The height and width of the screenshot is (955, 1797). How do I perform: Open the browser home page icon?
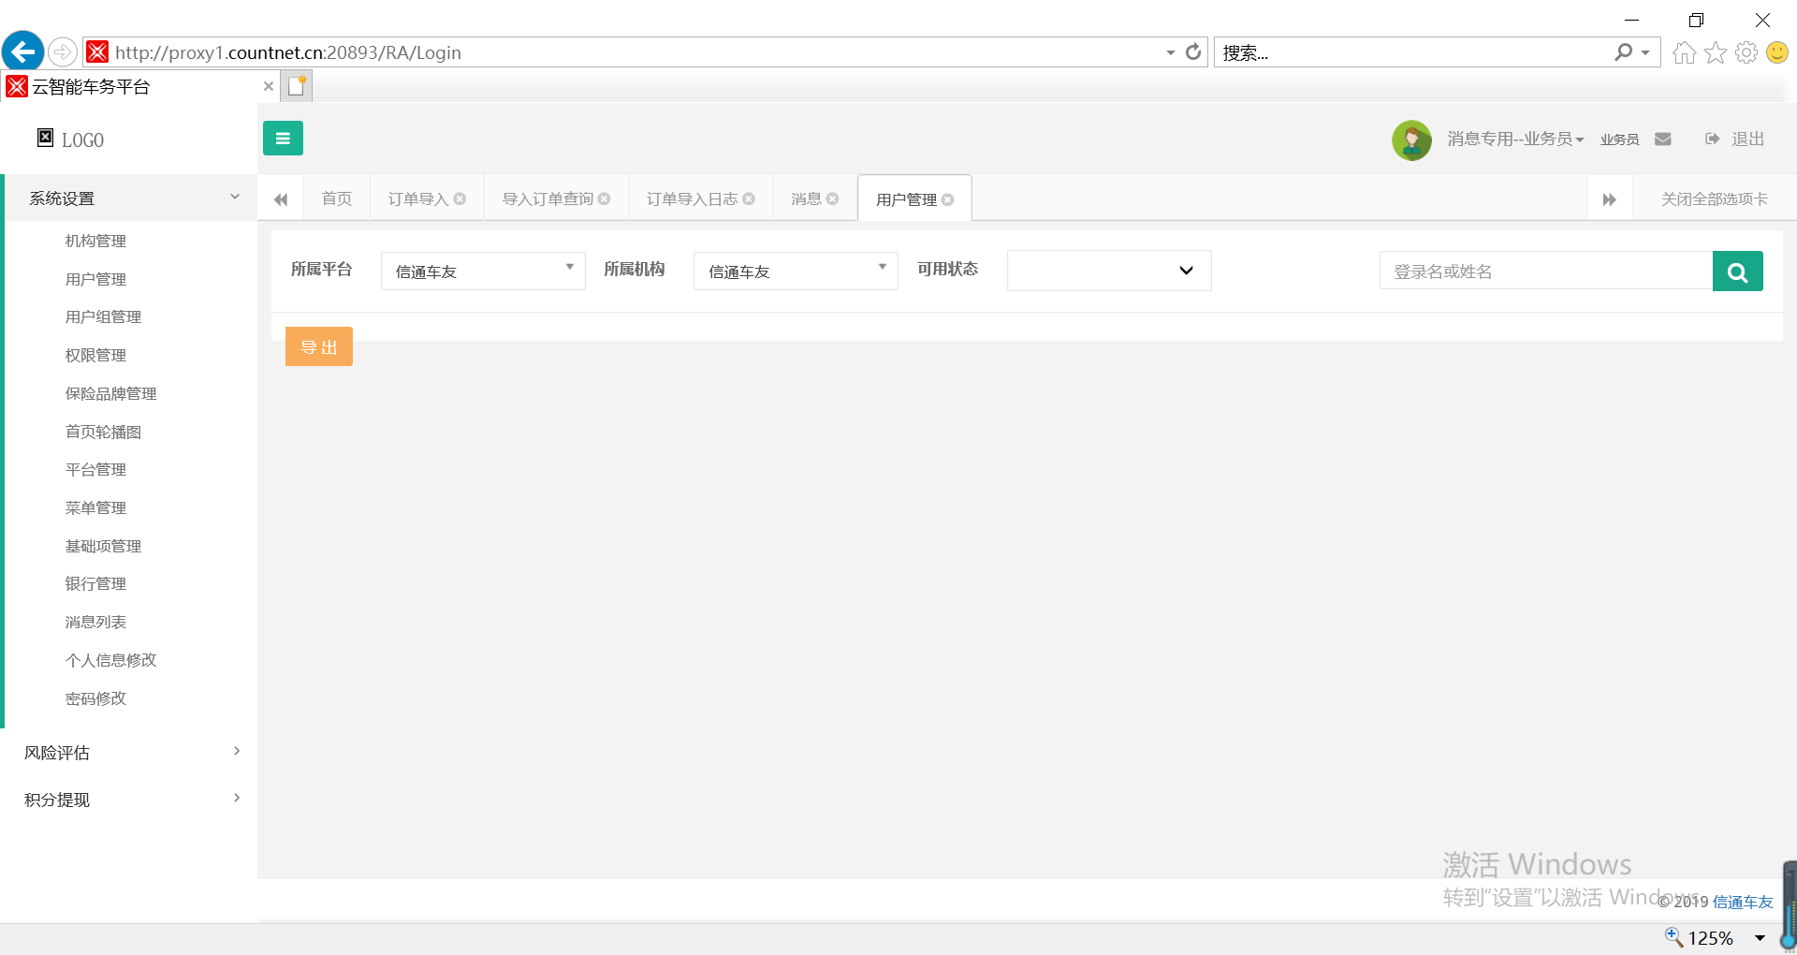1684,52
